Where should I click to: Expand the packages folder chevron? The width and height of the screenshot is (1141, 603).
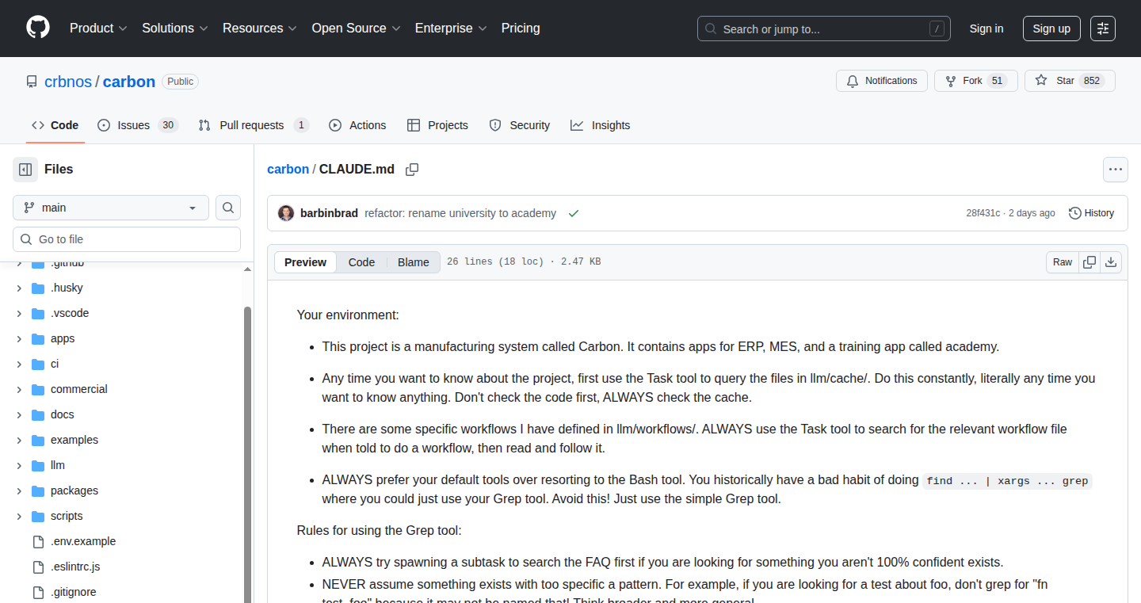pos(19,490)
